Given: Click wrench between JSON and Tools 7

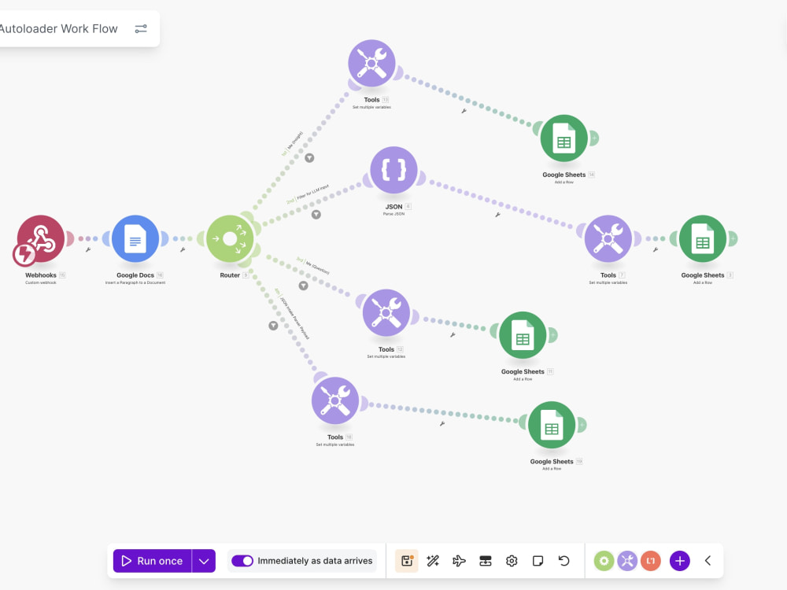Looking at the screenshot, I should (498, 215).
